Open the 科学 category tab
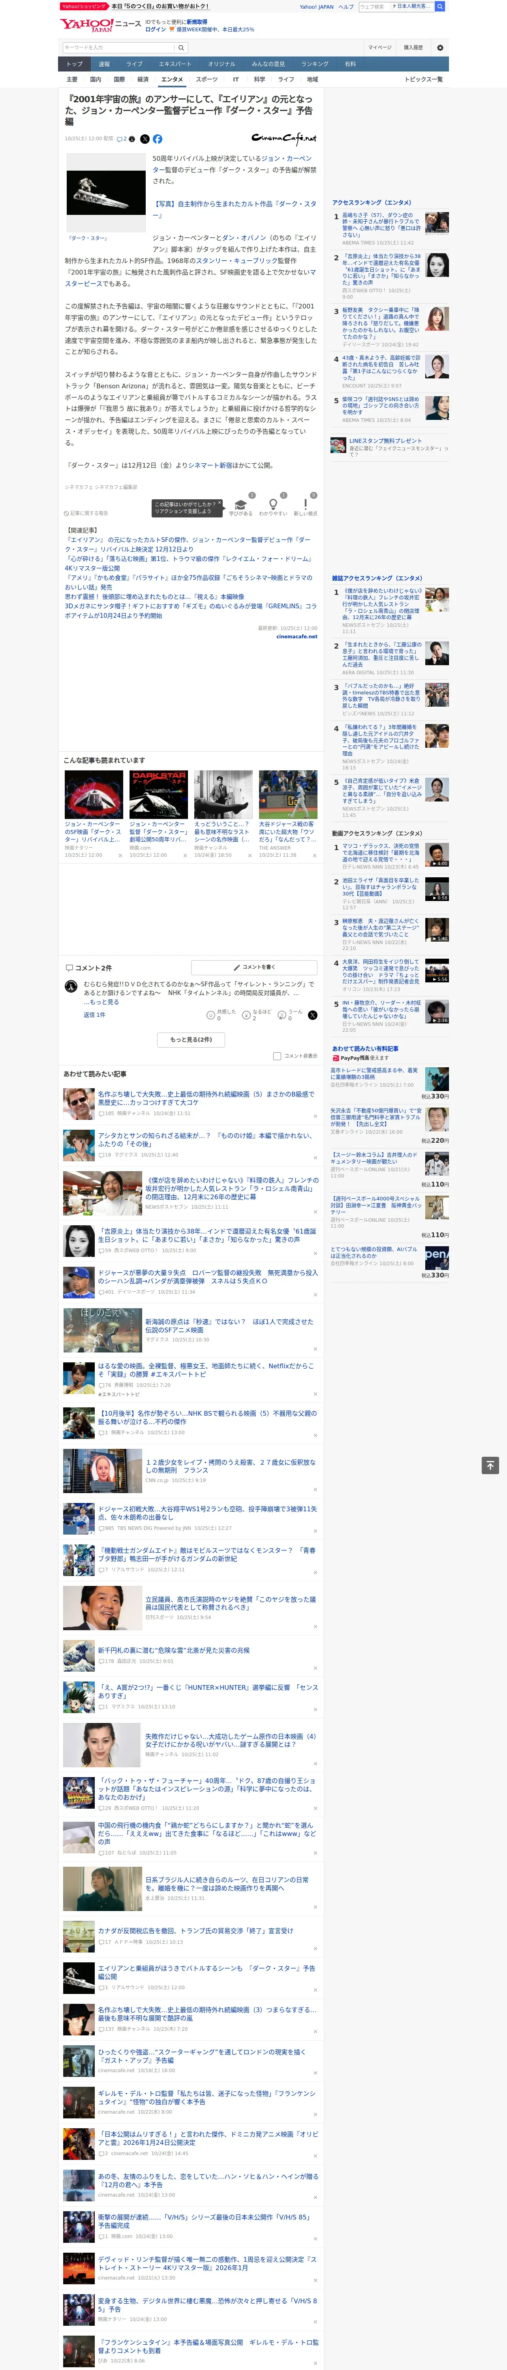Viewport: 507px width, 2370px height. point(259,80)
